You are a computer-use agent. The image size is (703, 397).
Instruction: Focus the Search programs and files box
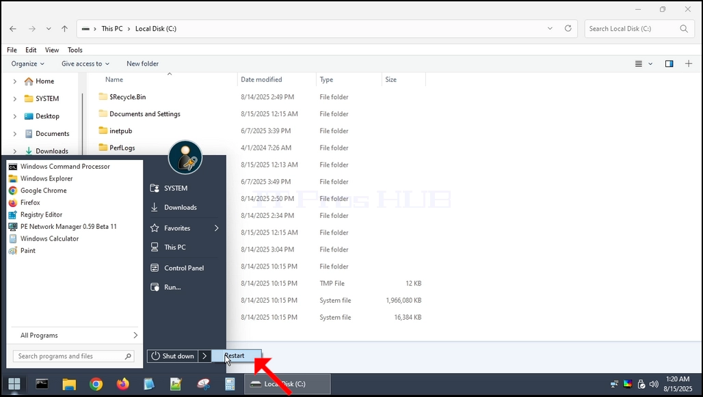pyautogui.click(x=75, y=356)
